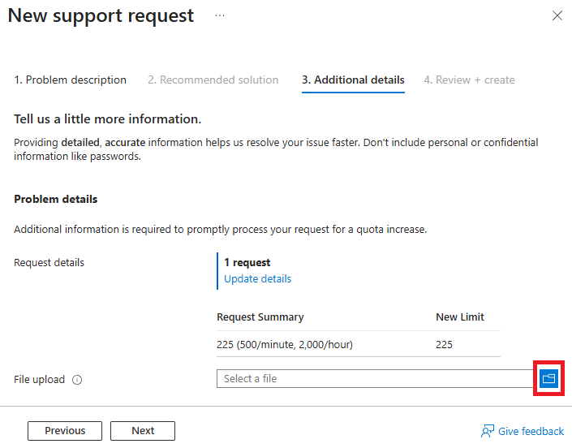This screenshot has width=572, height=448.
Task: Click the Select a file field
Action: pyautogui.click(x=373, y=378)
